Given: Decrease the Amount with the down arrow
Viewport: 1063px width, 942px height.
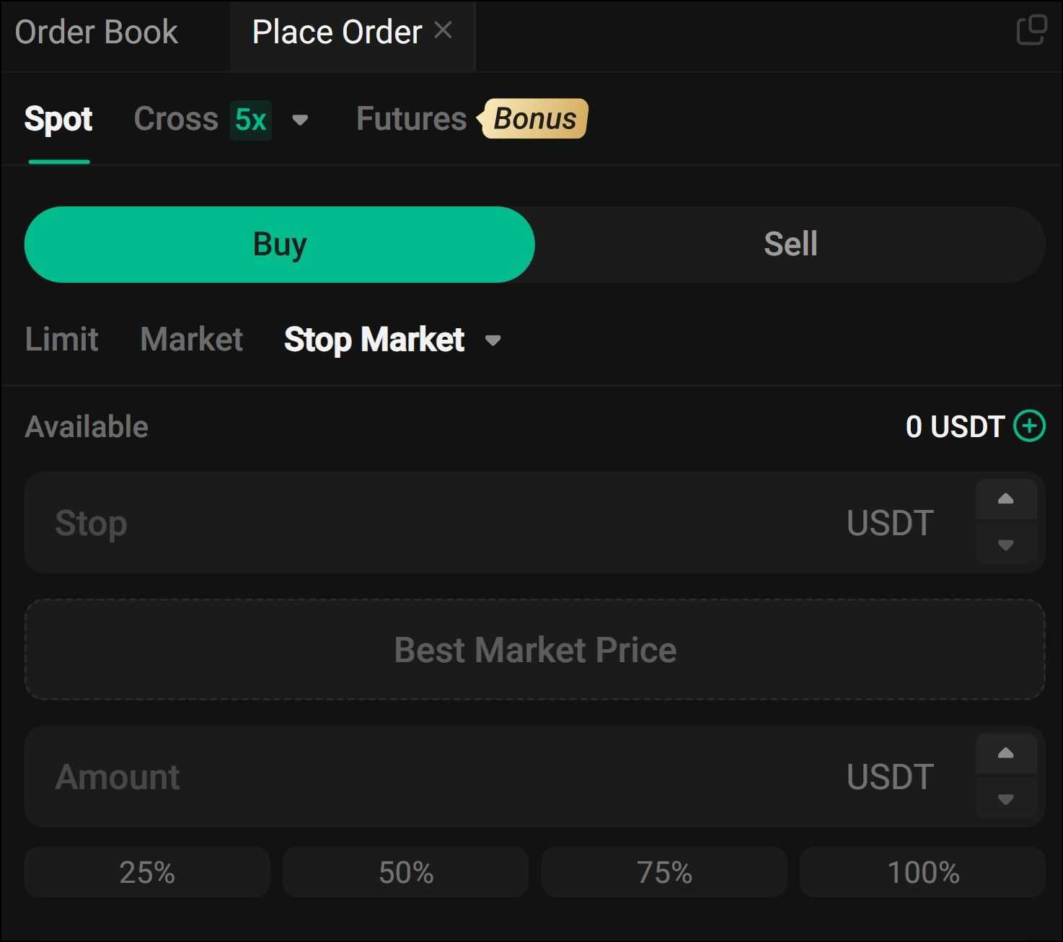Looking at the screenshot, I should pos(1007,800).
